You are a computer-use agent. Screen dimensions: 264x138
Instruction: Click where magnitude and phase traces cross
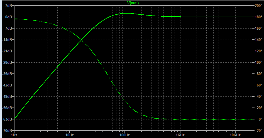pyautogui.click(x=82, y=40)
